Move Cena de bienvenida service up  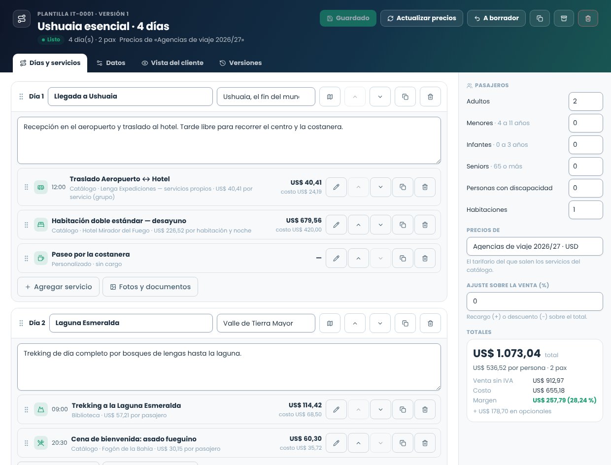coord(358,443)
